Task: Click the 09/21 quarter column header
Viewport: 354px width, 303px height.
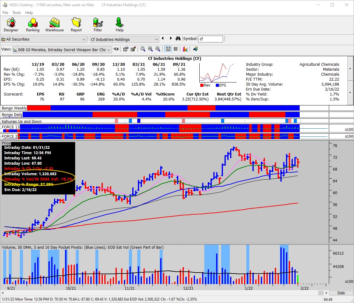Action: click(179, 65)
